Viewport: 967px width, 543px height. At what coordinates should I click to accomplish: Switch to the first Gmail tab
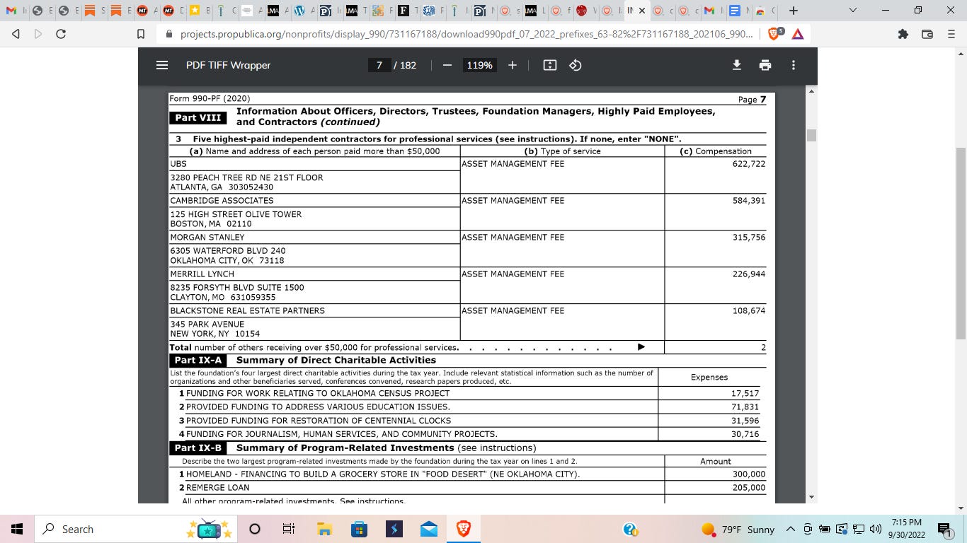coord(11,11)
